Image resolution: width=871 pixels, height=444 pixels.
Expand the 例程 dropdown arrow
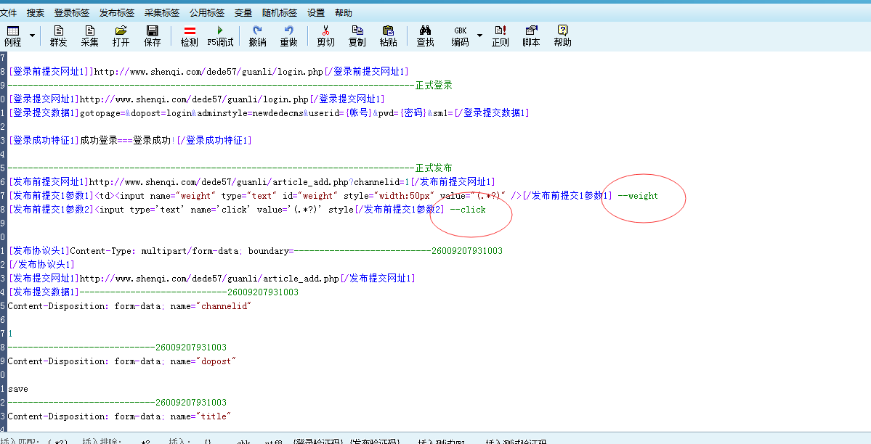32,36
